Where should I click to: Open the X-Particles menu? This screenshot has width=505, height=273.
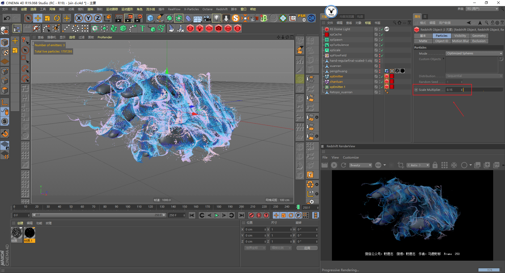tap(191, 9)
